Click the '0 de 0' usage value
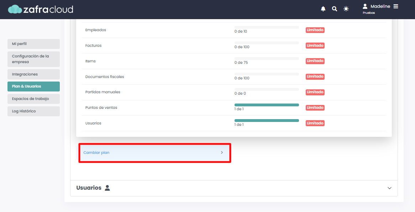The image size is (415, 212). [240, 93]
